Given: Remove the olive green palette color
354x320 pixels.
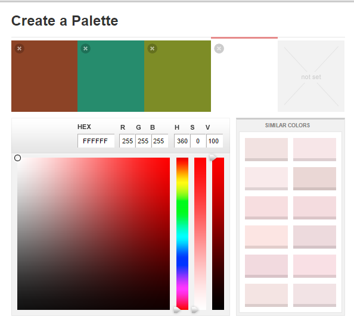Looking at the screenshot, I should click(153, 48).
